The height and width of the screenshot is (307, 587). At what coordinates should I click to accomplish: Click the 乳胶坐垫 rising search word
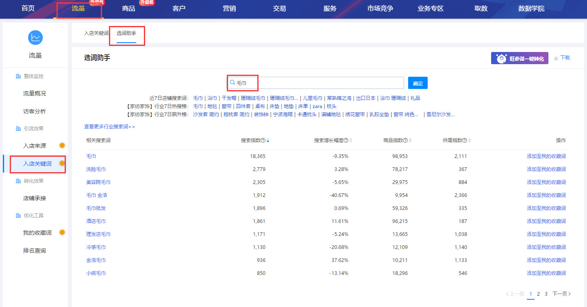pyautogui.click(x=379, y=115)
